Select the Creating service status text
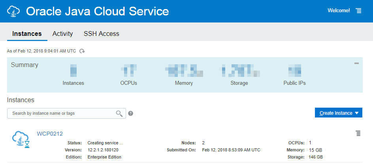This screenshot has height=166, width=373. click(105, 143)
